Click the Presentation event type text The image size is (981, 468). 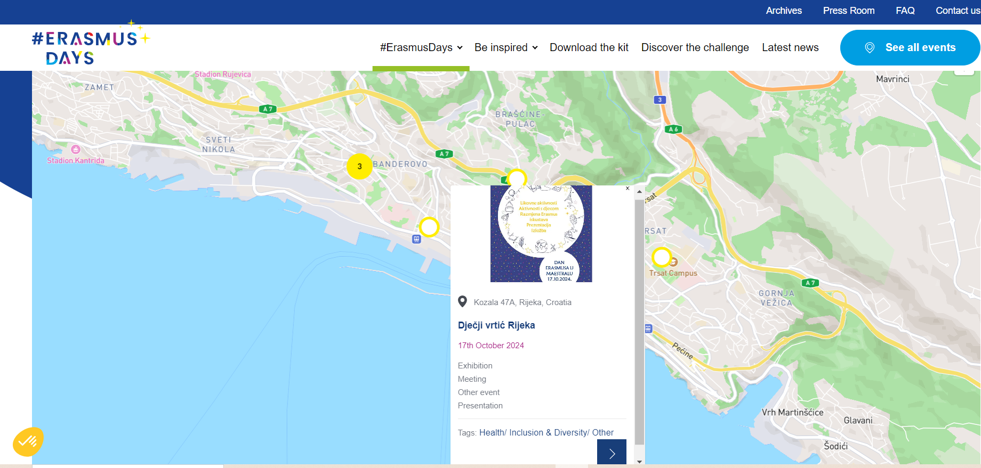[480, 406]
